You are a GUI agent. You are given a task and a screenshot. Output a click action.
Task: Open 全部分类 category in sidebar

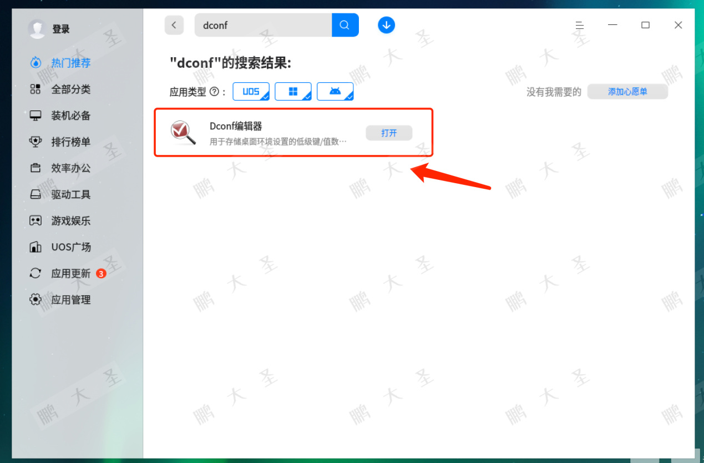pos(71,89)
